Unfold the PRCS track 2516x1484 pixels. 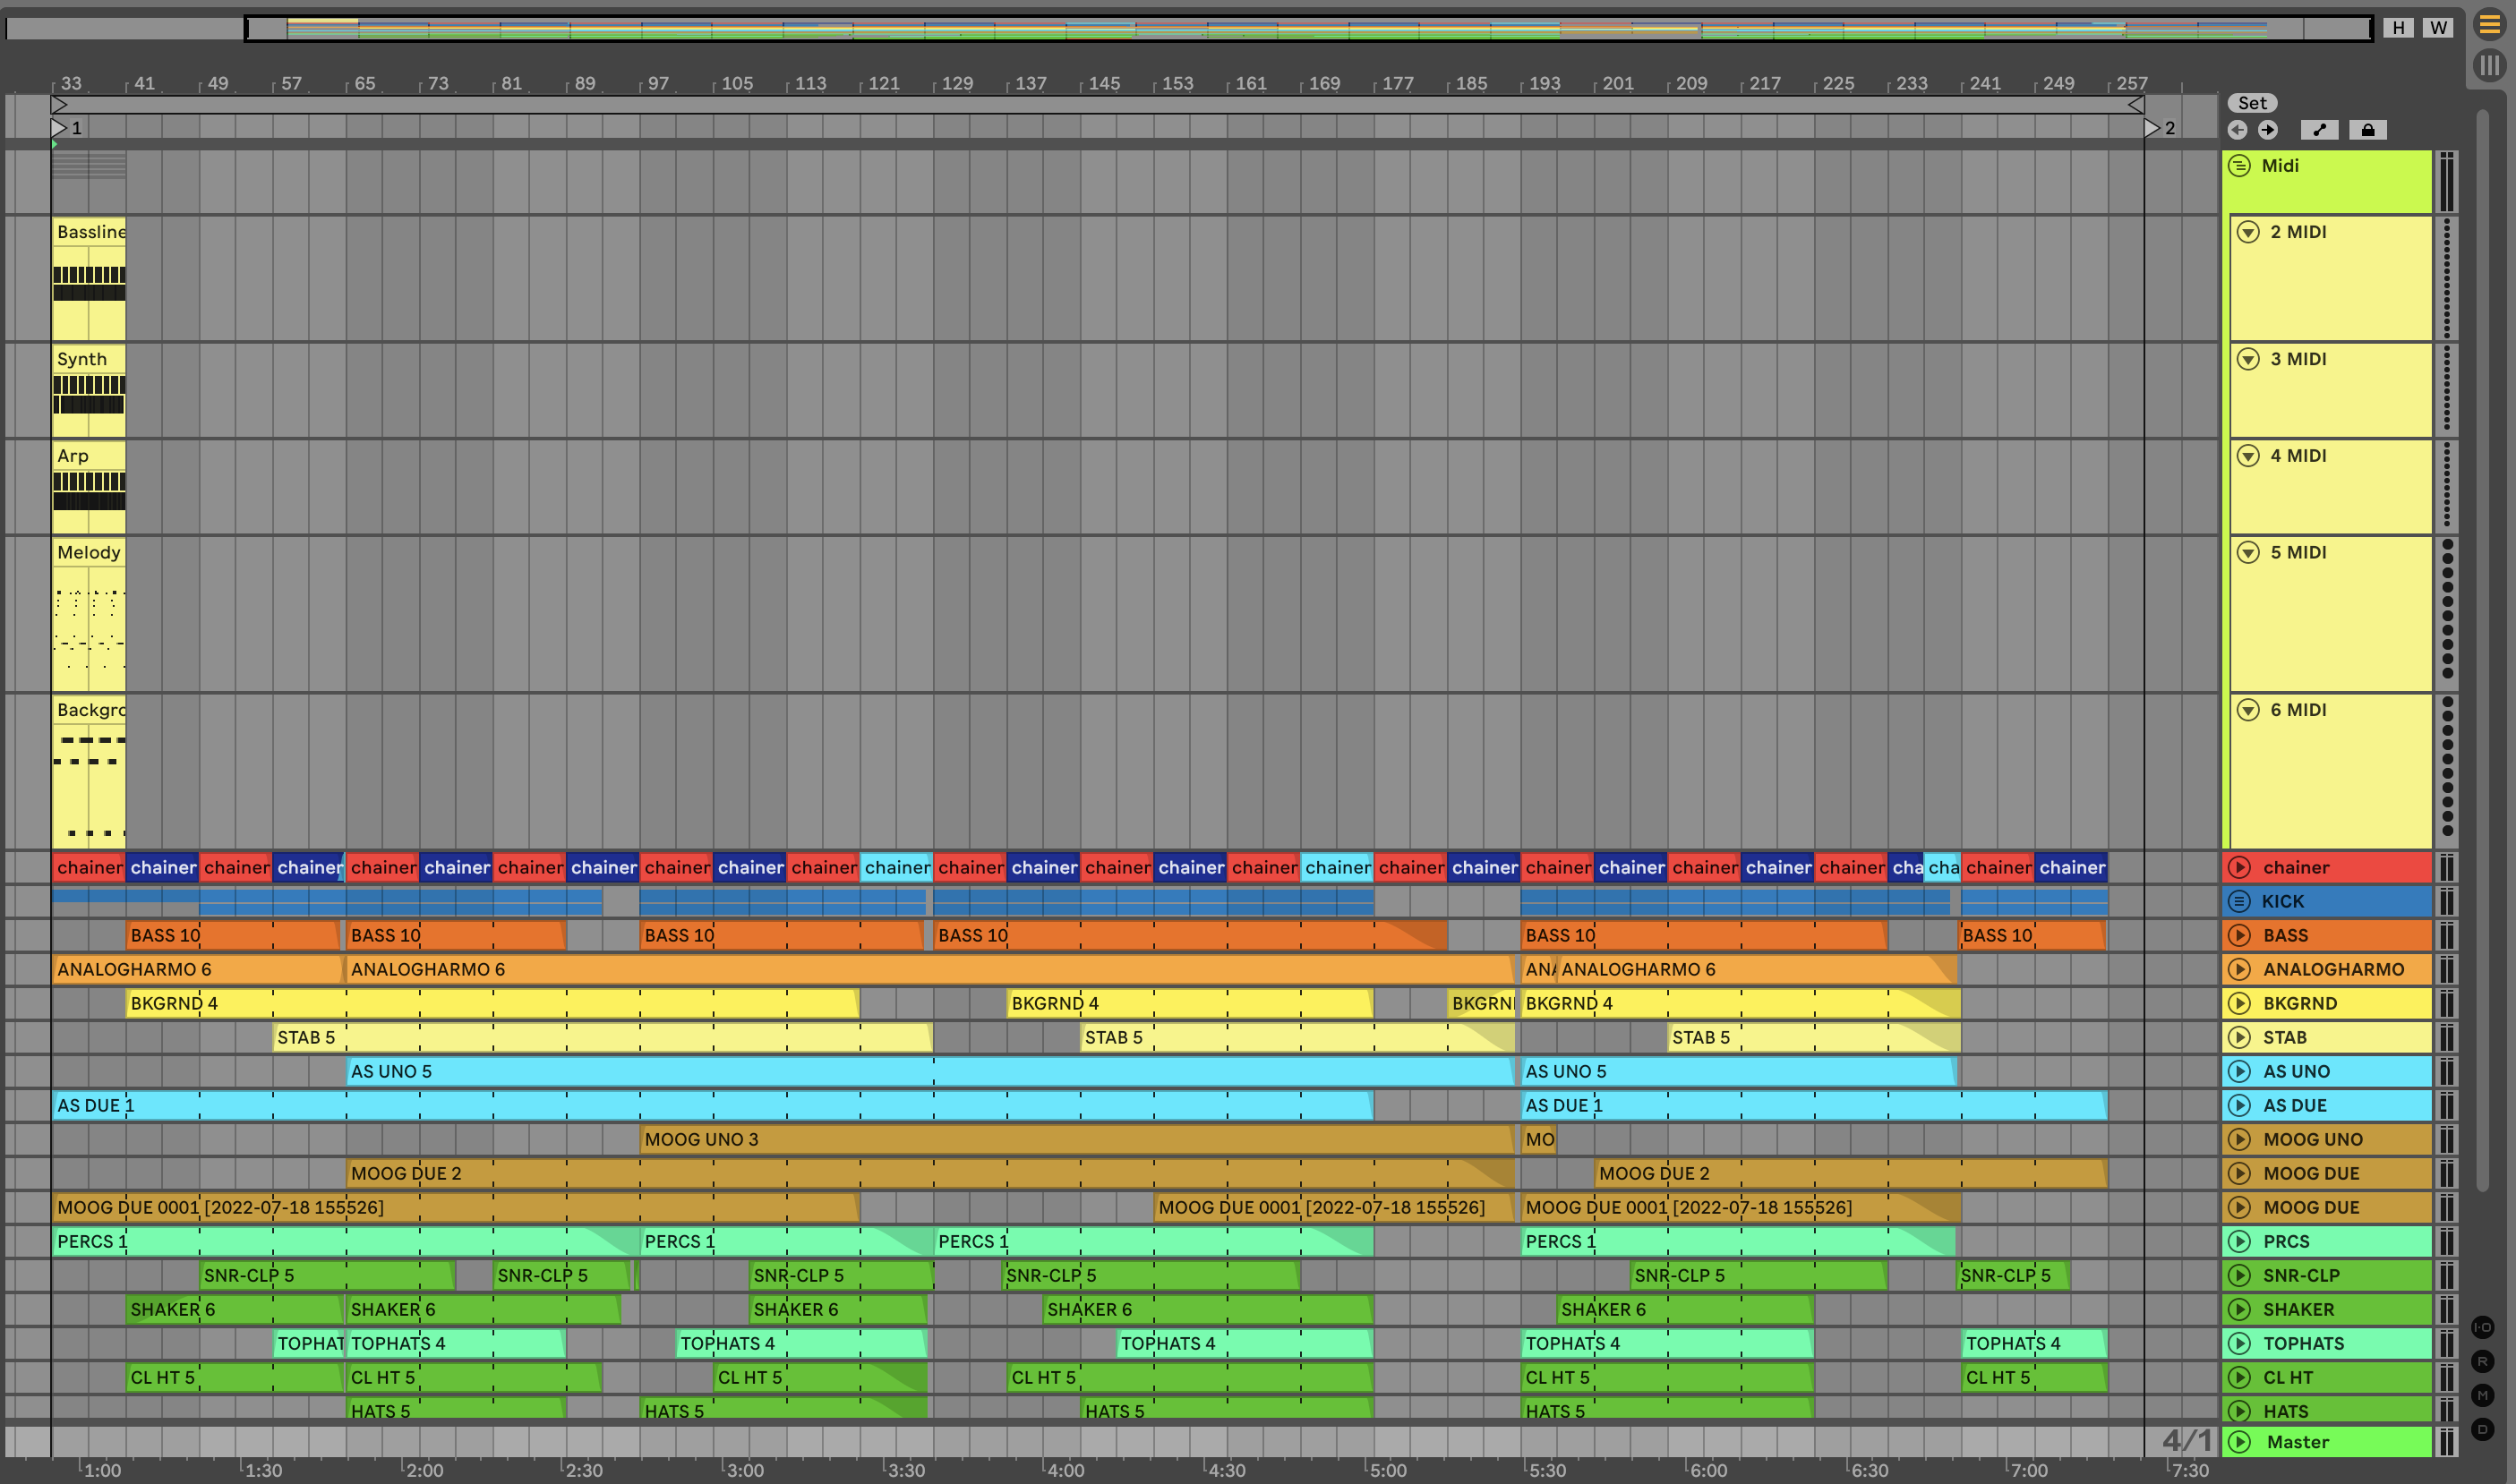point(2240,1242)
